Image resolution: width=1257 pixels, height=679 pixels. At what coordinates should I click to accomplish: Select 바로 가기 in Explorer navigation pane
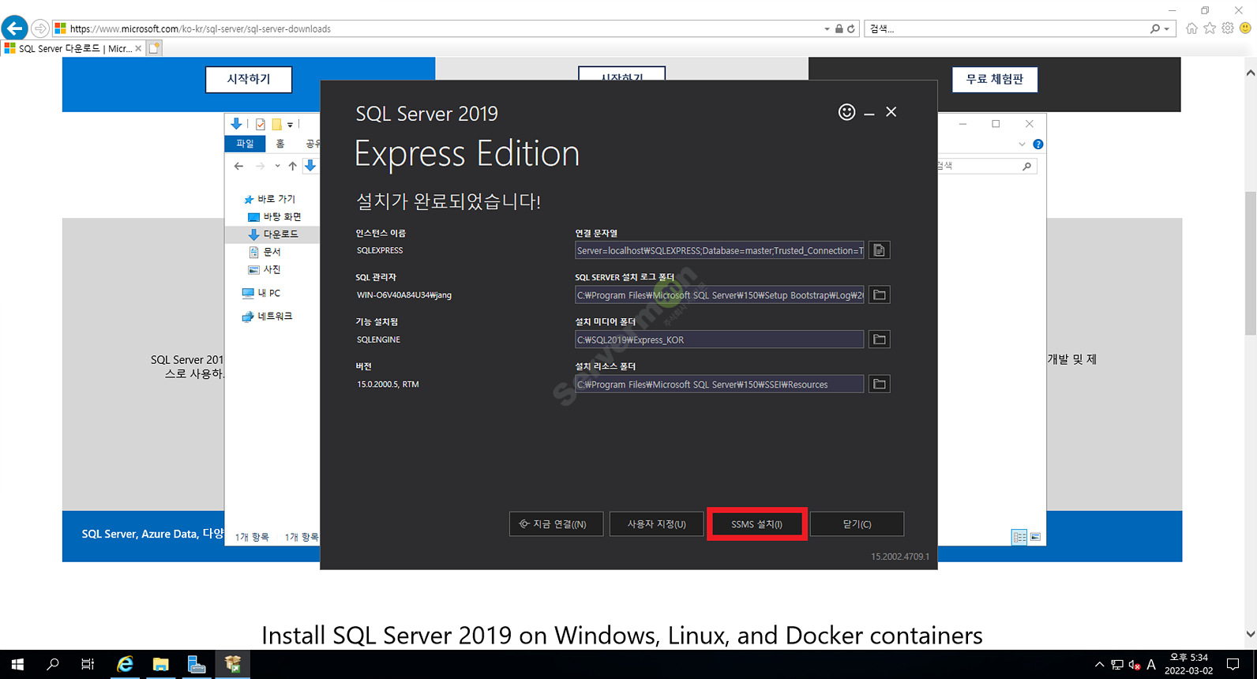(269, 199)
